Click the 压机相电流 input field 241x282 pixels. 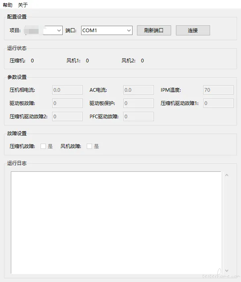pos(67,90)
